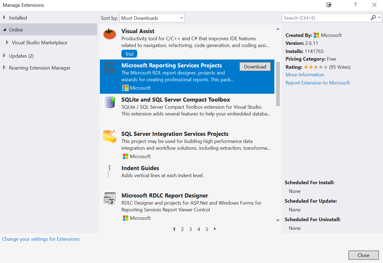Click Scheduled For Uninstall label
The width and height of the screenshot is (383, 263).
click(x=312, y=220)
